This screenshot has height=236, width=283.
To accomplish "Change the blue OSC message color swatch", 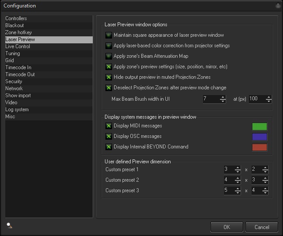I will tap(259, 137).
